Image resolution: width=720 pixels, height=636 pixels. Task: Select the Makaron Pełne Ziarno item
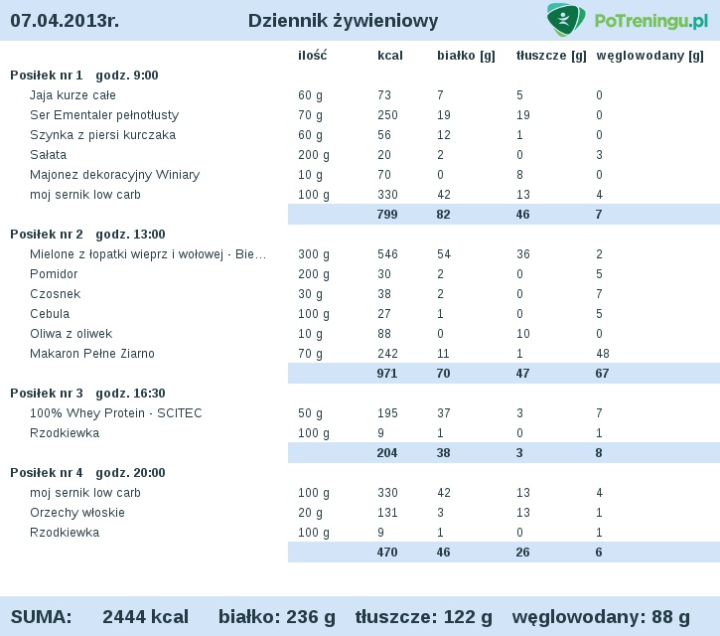[x=92, y=354]
